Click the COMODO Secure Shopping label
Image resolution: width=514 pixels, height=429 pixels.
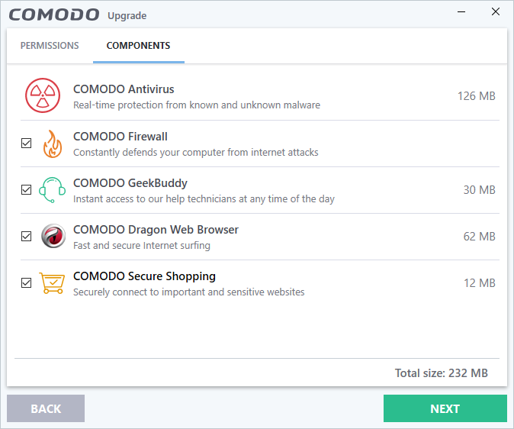144,276
